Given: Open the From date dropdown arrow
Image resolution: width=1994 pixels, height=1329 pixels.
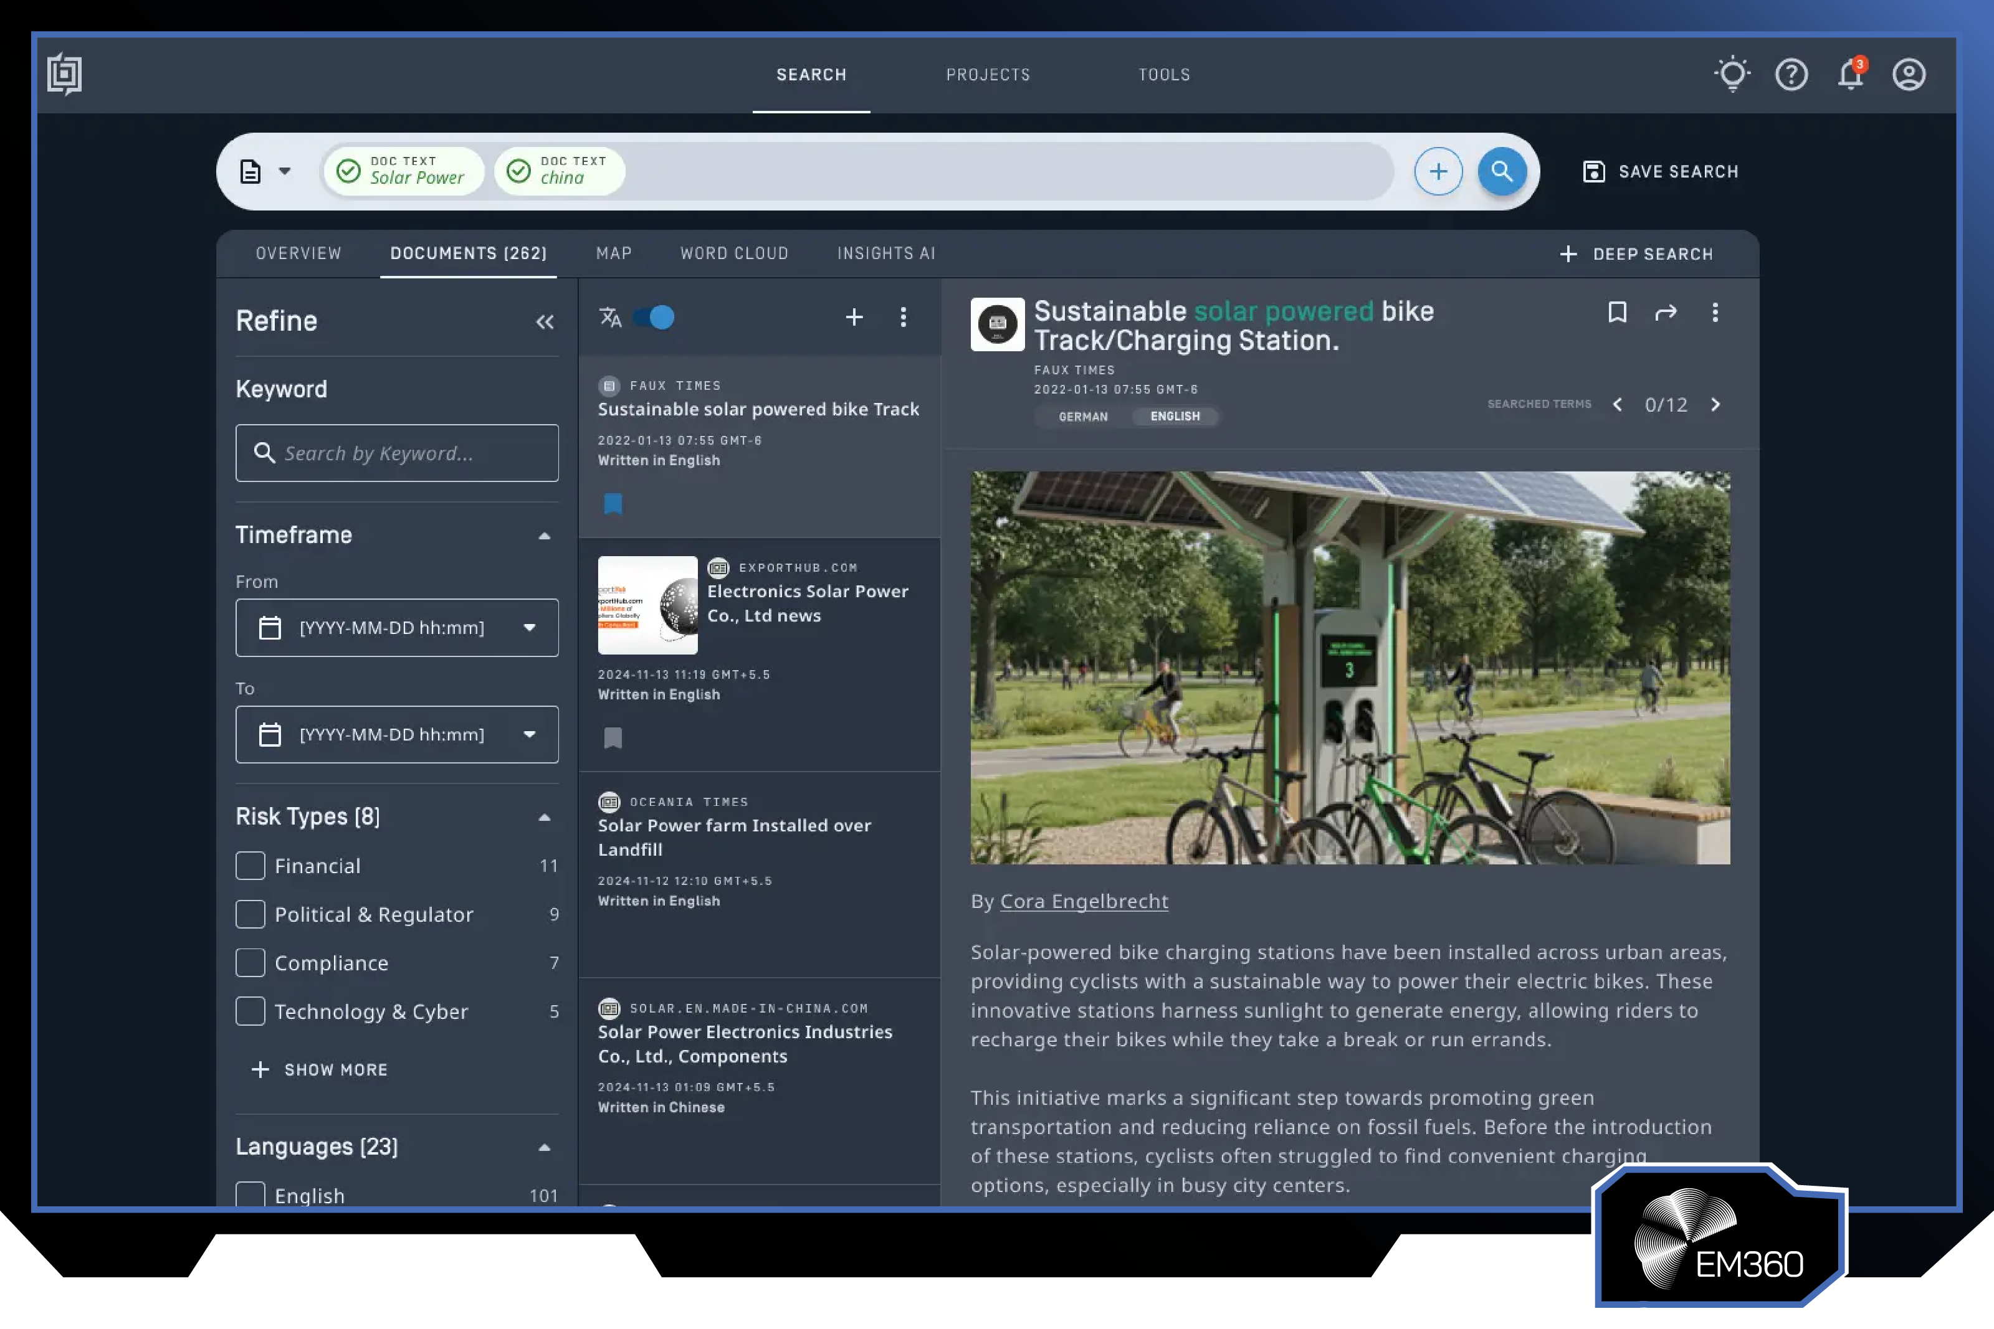Looking at the screenshot, I should click(530, 628).
